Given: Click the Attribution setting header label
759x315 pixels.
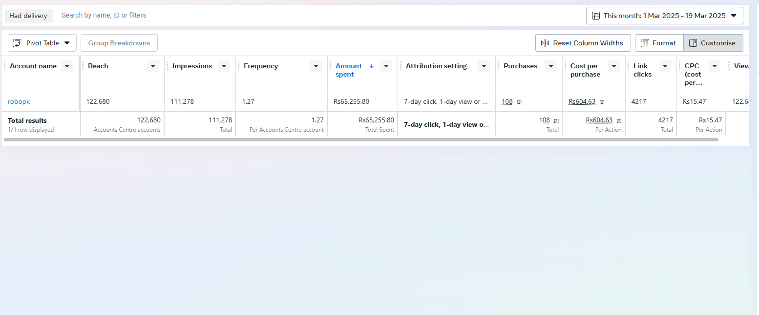Looking at the screenshot, I should point(436,66).
